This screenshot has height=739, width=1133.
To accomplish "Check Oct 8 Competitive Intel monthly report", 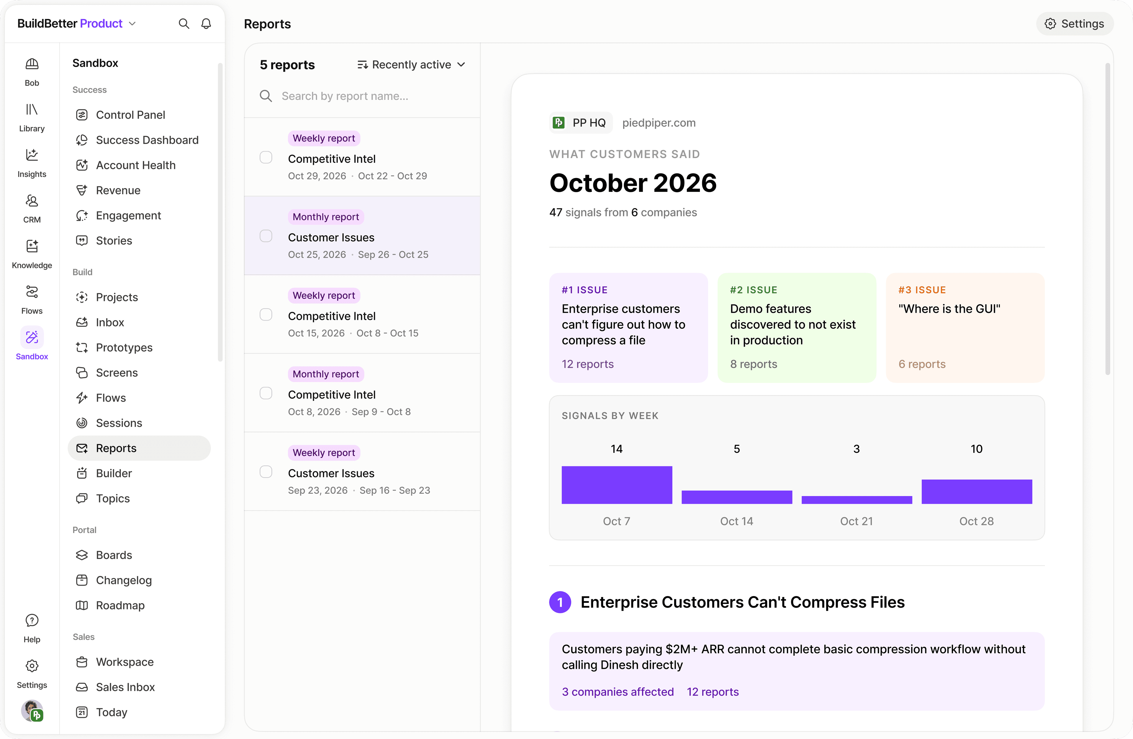I will (x=266, y=393).
